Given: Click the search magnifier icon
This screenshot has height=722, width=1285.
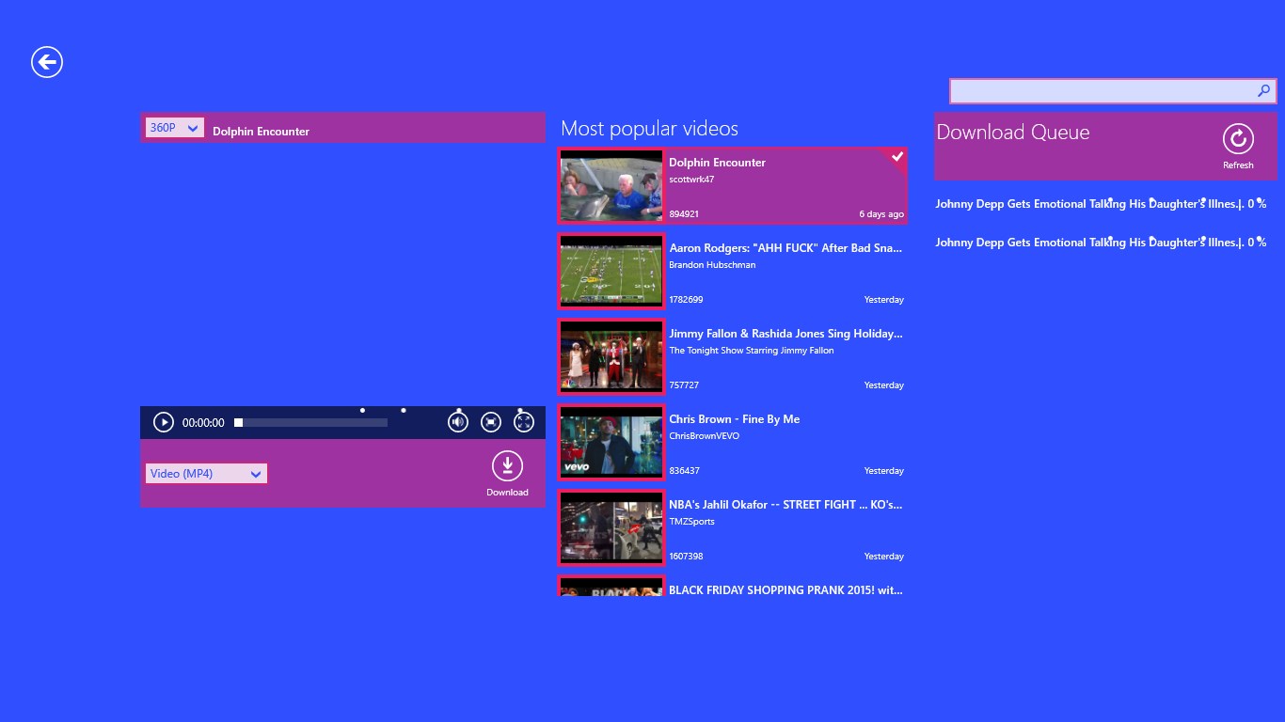Looking at the screenshot, I should pos(1264,91).
